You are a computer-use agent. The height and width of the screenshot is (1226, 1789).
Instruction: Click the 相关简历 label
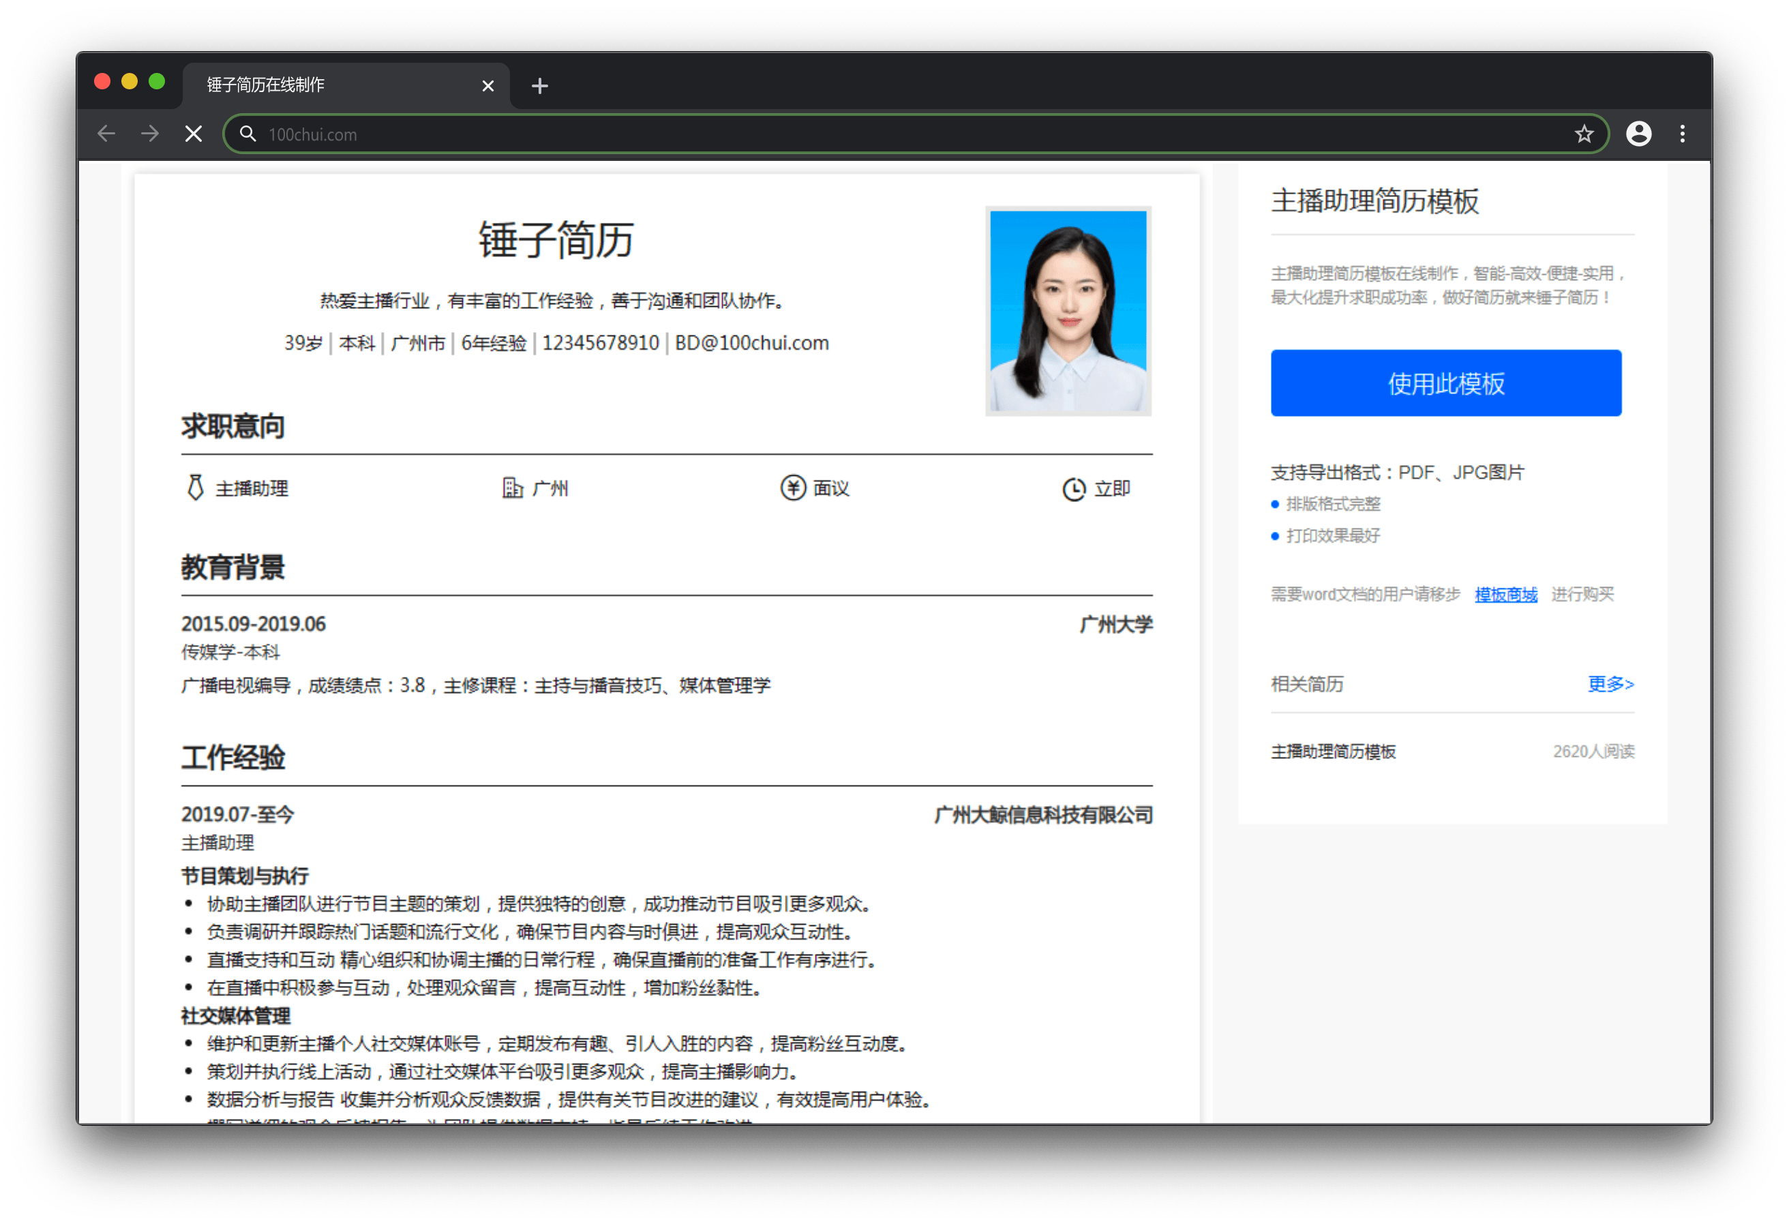(x=1307, y=684)
